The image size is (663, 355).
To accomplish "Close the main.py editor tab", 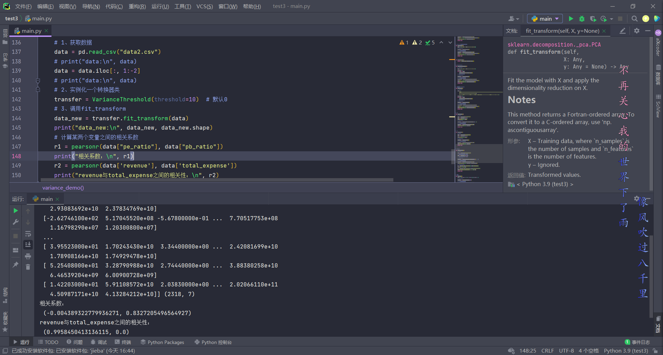I will pos(46,31).
